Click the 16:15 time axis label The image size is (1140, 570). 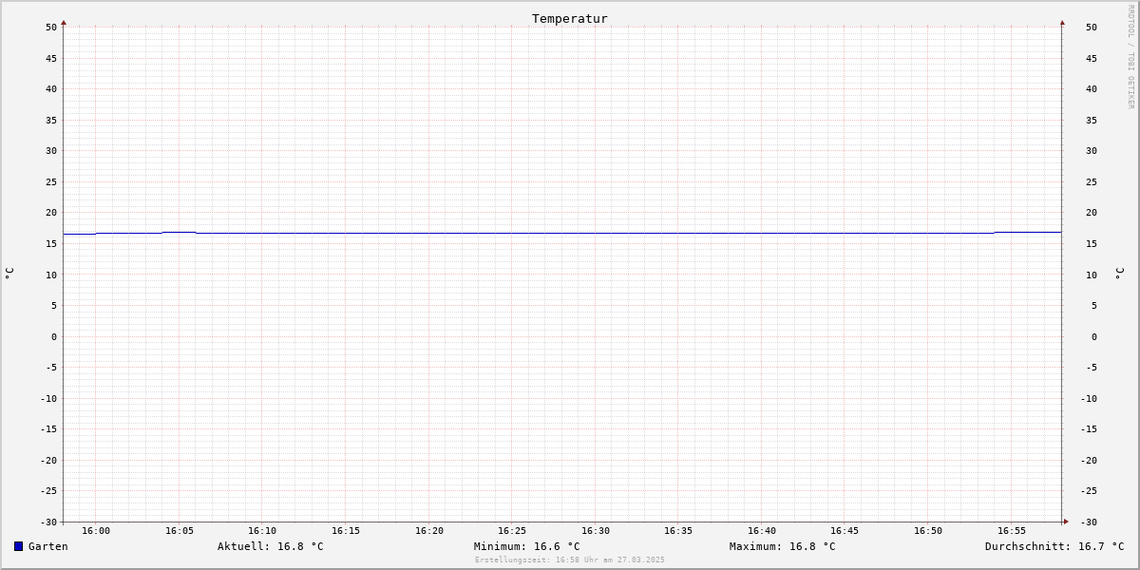[346, 531]
